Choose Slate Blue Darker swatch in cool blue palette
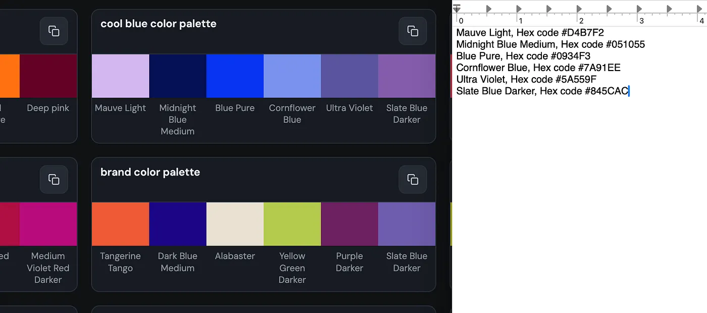The width and height of the screenshot is (707, 313). click(407, 76)
